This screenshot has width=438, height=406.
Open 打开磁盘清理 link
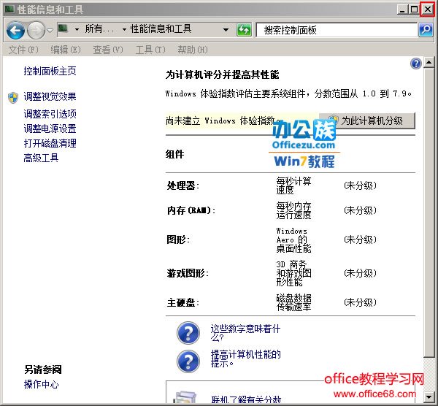50,143
